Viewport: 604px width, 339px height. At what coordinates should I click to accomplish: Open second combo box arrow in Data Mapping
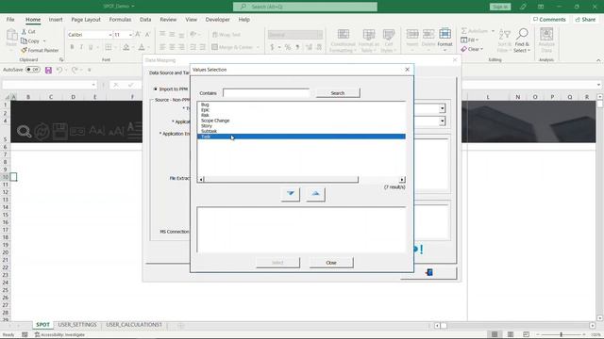(443, 121)
